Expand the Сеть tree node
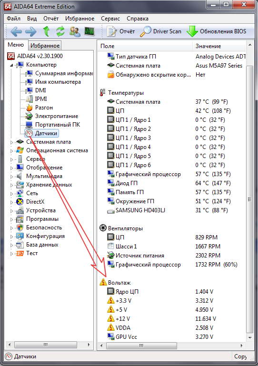The width and height of the screenshot is (258, 366). (x=12, y=194)
